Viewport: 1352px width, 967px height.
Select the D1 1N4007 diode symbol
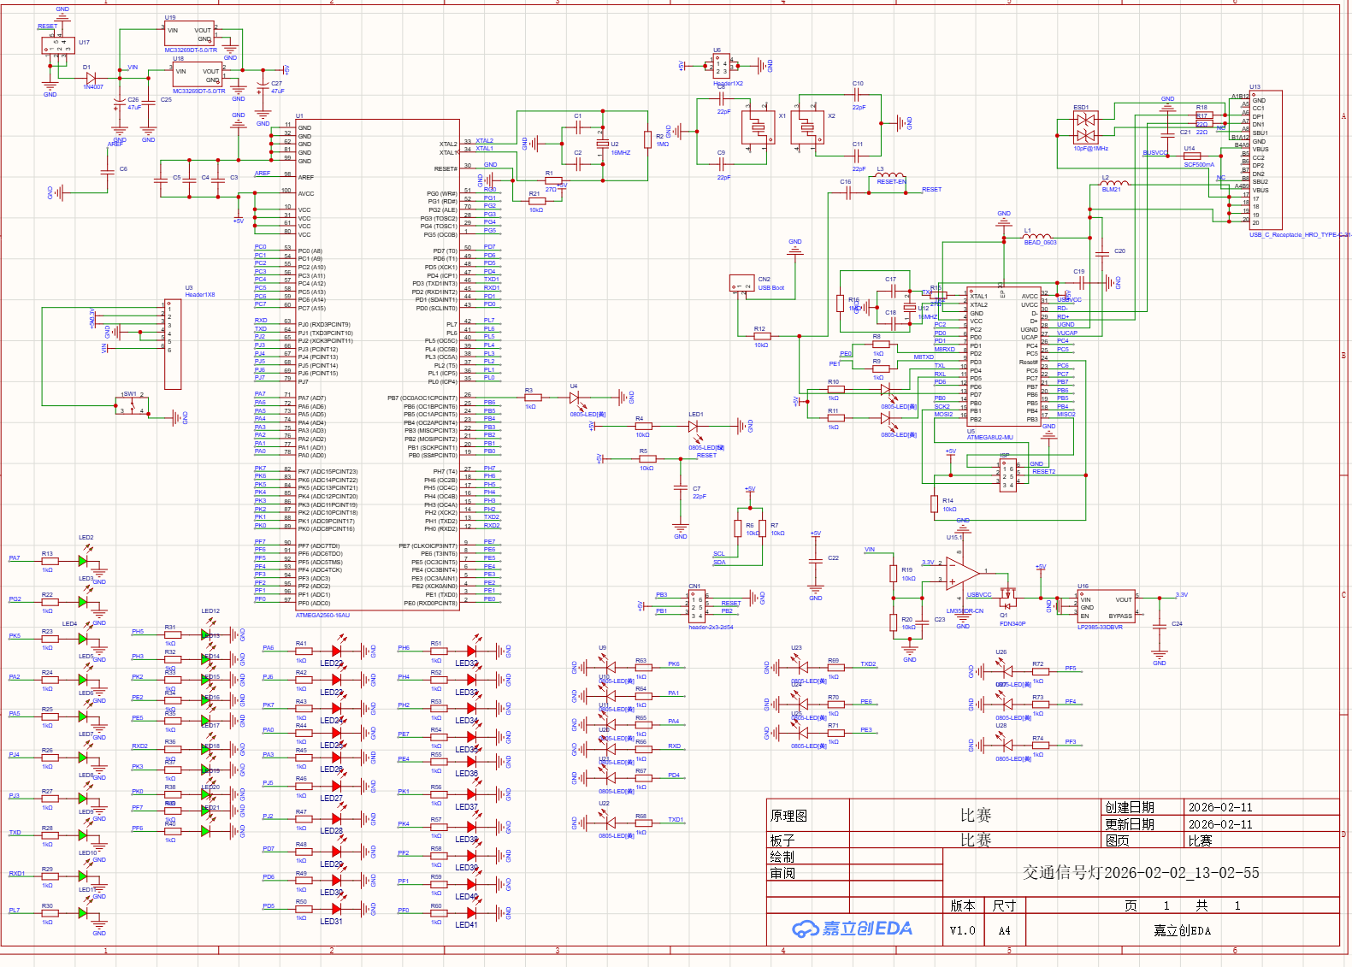(91, 77)
